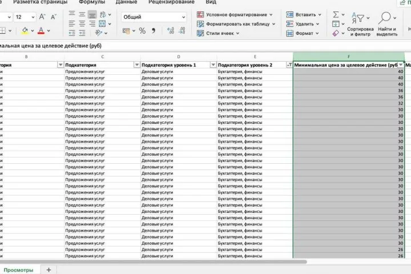Increase the cell indent

[x=82, y=33]
